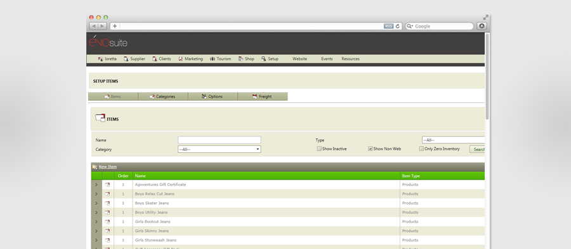Click the item icon beside Girls Bootcut Jeans
Screen dimensions: 571x249
coord(107,222)
